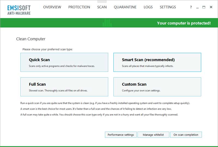
Task: Click the Manage whitelist button
Action: (x=153, y=135)
